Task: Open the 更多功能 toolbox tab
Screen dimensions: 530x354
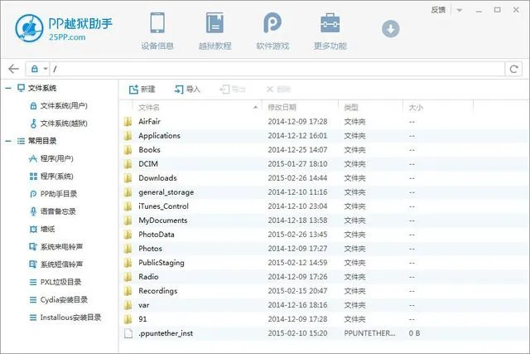Action: 330,32
